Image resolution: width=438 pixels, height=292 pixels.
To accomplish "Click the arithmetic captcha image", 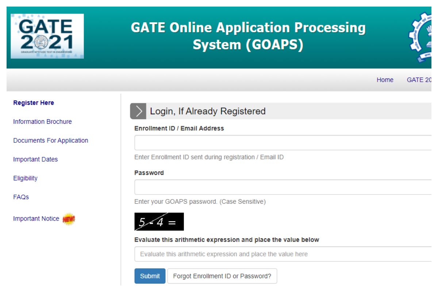I will pyautogui.click(x=159, y=222).
